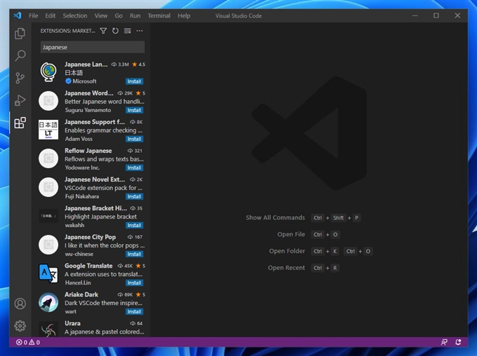Image resolution: width=477 pixels, height=356 pixels.
Task: Install the Japanese City Pop theme
Action: tap(134, 254)
